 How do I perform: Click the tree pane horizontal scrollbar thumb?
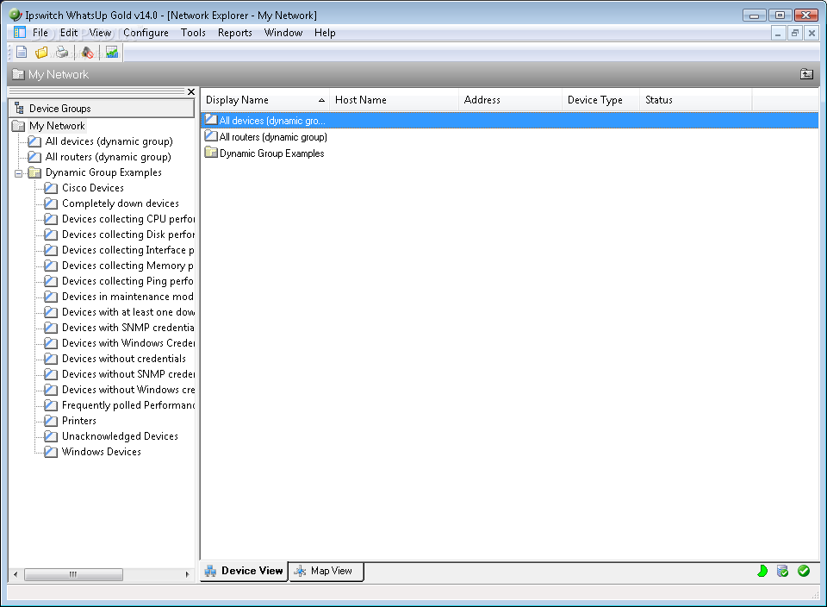(73, 574)
